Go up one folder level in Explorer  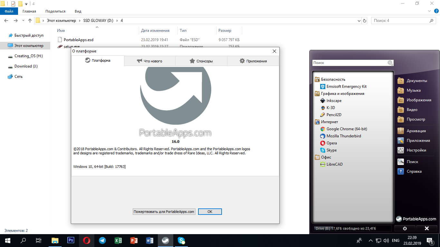30,21
